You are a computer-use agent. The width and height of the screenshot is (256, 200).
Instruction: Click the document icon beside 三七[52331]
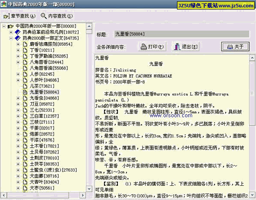pyautogui.click(x=25, y=110)
